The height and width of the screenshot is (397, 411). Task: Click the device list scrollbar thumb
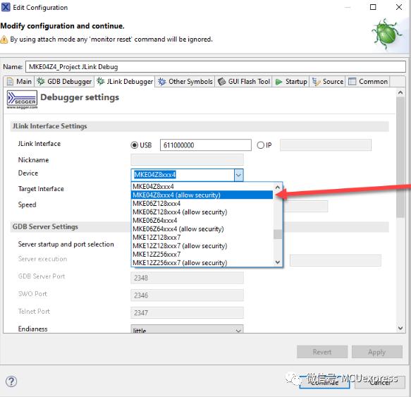click(x=278, y=234)
